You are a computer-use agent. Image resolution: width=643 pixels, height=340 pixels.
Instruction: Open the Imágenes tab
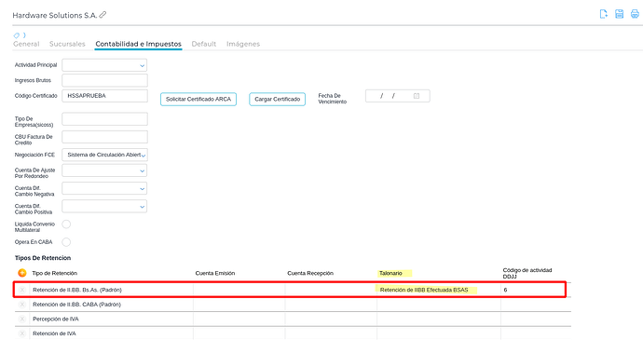click(243, 44)
